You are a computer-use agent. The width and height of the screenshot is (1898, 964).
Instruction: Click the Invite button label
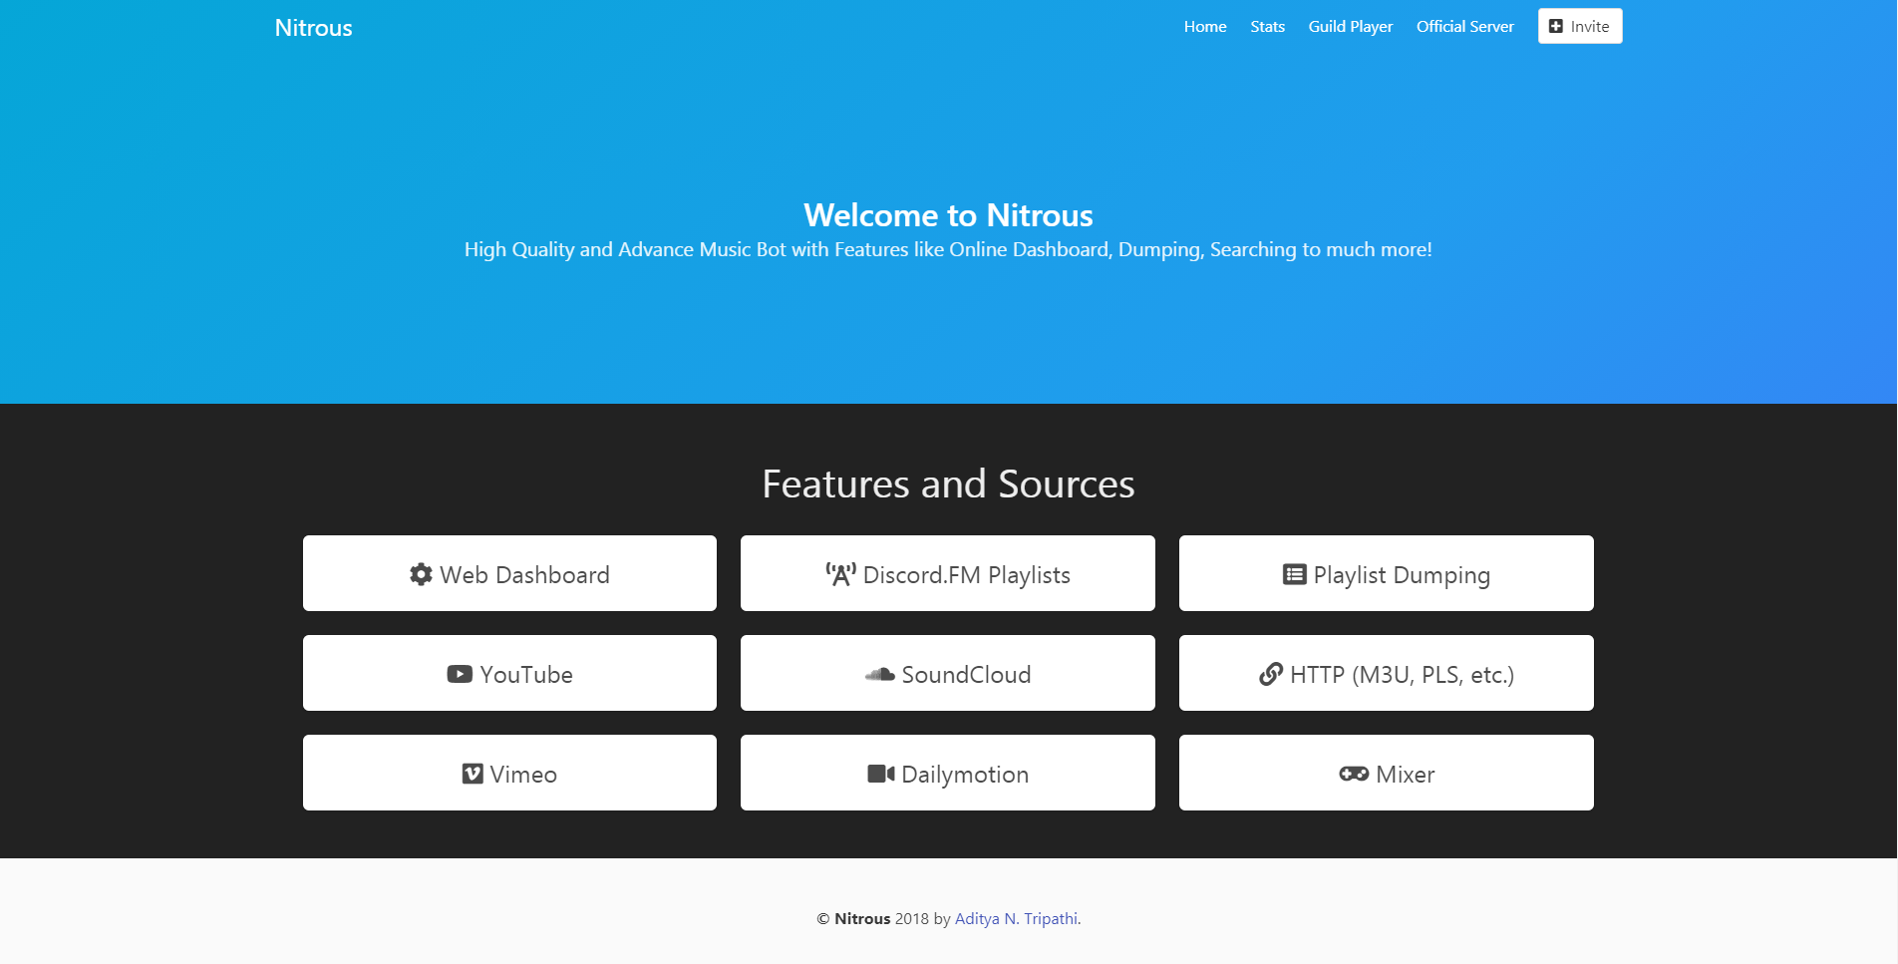pos(1590,27)
